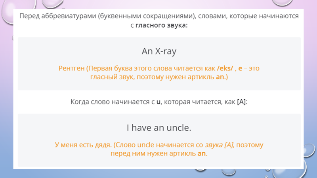Screen dimensions: 317x178
Task: Click the "An X-ray" example heading
Action: point(159,51)
